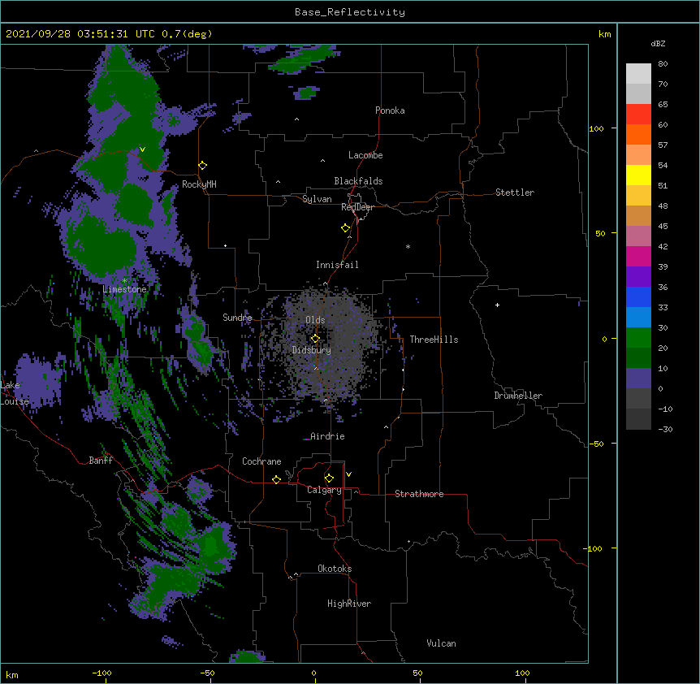Viewport: 700px width, 684px height.
Task: Click the Limestone label
Action: coord(124,289)
